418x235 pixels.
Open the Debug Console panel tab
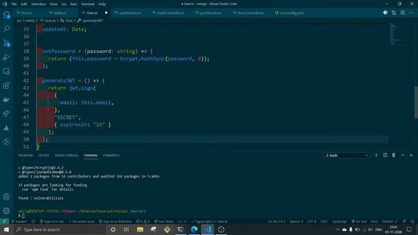(67, 155)
